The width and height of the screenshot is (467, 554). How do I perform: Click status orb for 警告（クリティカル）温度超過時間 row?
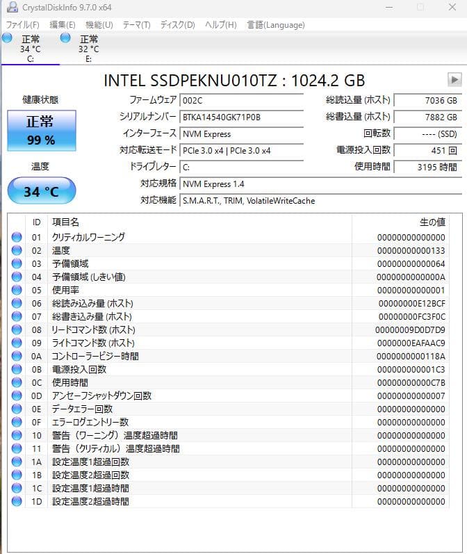17,448
